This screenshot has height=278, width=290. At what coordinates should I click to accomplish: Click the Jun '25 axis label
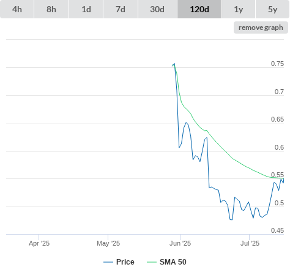180,243
